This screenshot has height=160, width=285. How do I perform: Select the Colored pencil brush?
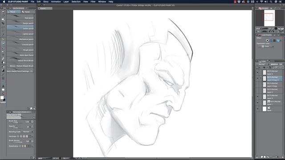[x=20, y=44]
